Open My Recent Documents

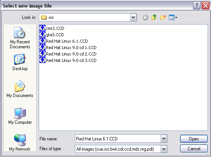click(20, 38)
